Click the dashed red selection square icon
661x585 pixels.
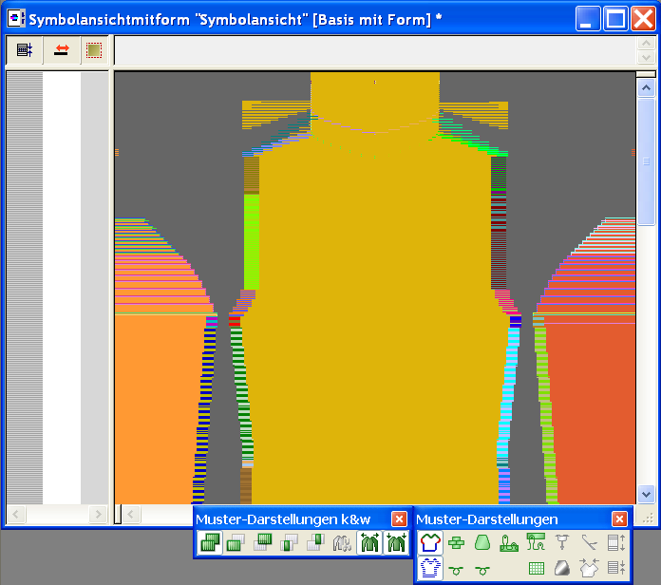(x=94, y=50)
